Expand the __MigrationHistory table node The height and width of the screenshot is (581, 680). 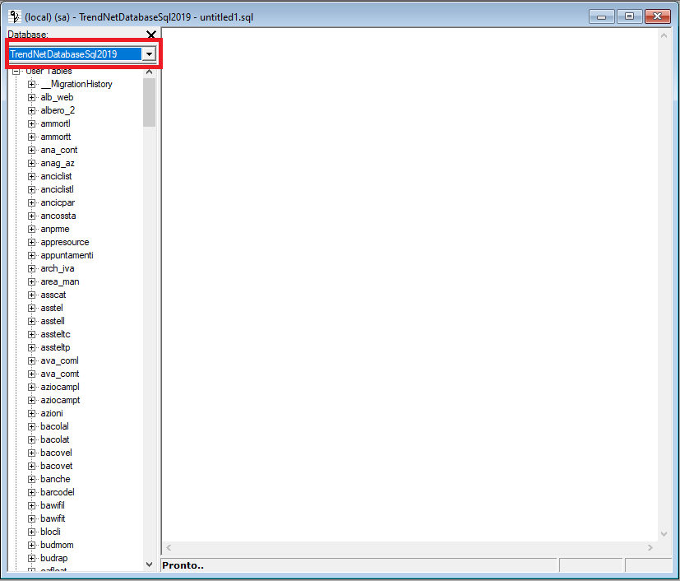point(31,84)
